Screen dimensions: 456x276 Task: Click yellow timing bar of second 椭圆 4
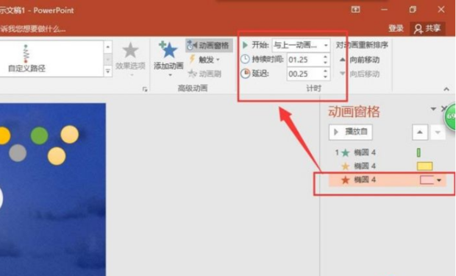[x=424, y=166]
